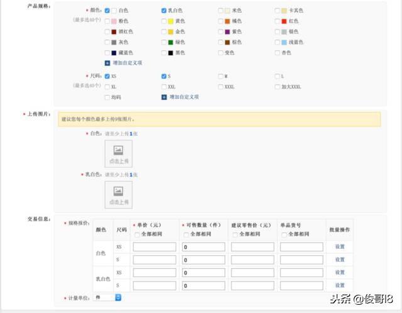402x313 pixels.
Task: Check the 银色 color checkbox
Action: point(277,31)
